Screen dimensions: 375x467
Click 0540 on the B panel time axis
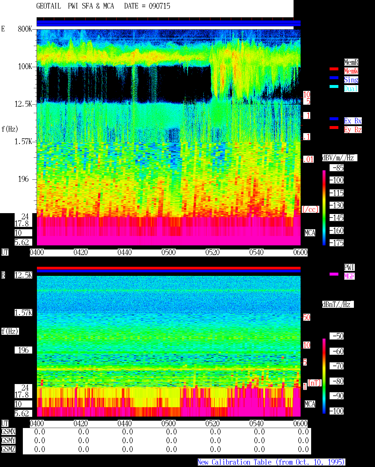256,424
